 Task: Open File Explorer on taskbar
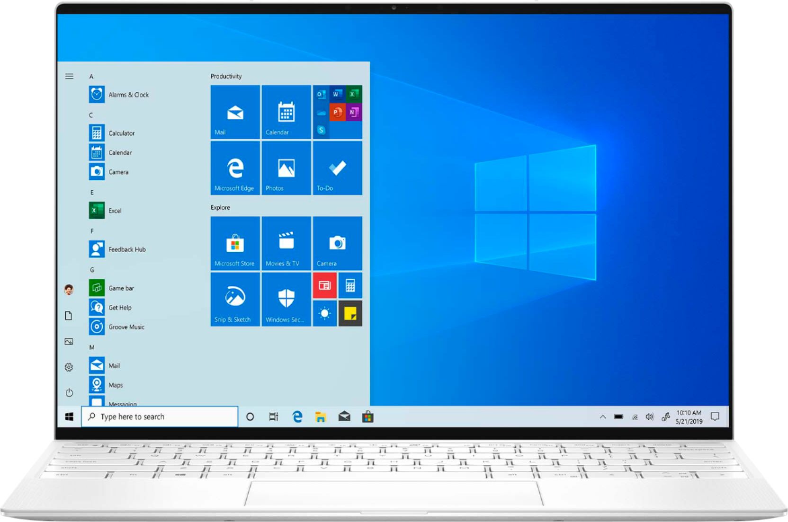pyautogui.click(x=321, y=417)
